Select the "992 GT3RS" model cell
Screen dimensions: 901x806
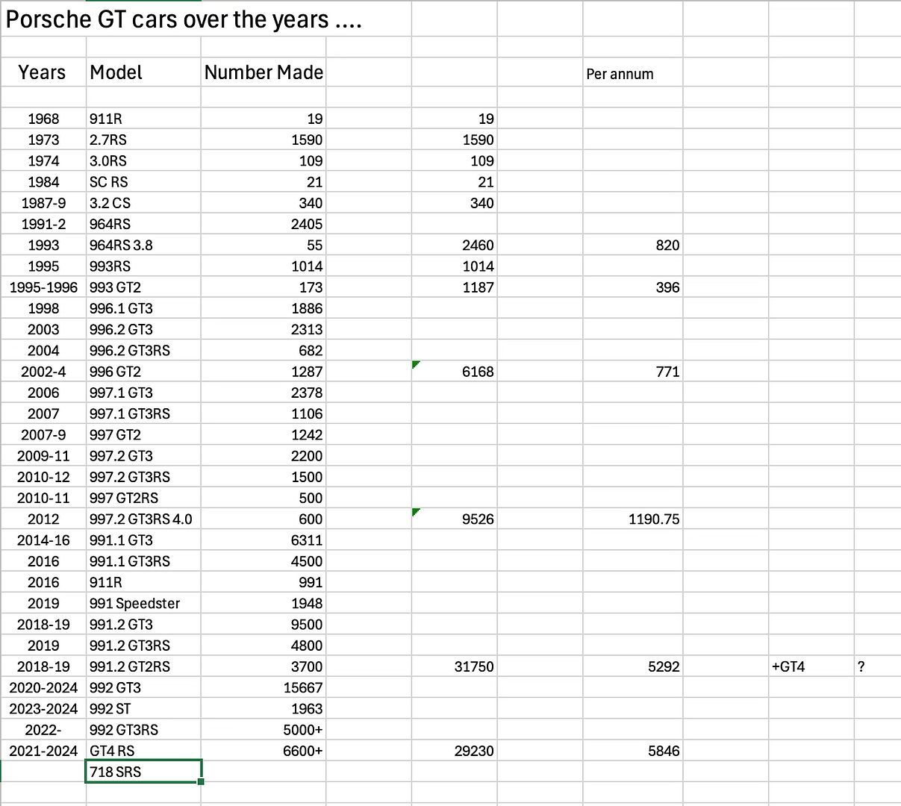pyautogui.click(x=143, y=730)
